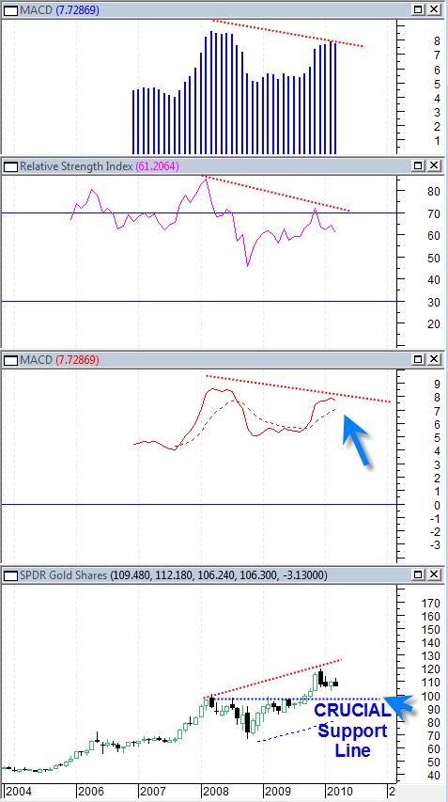Open the red MACD panel title icon
448x802 pixels.
click(x=11, y=359)
